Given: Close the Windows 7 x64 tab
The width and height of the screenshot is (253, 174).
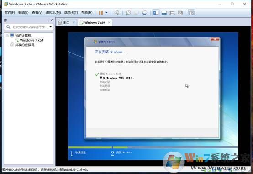Looking at the screenshot, I should 109,22.
